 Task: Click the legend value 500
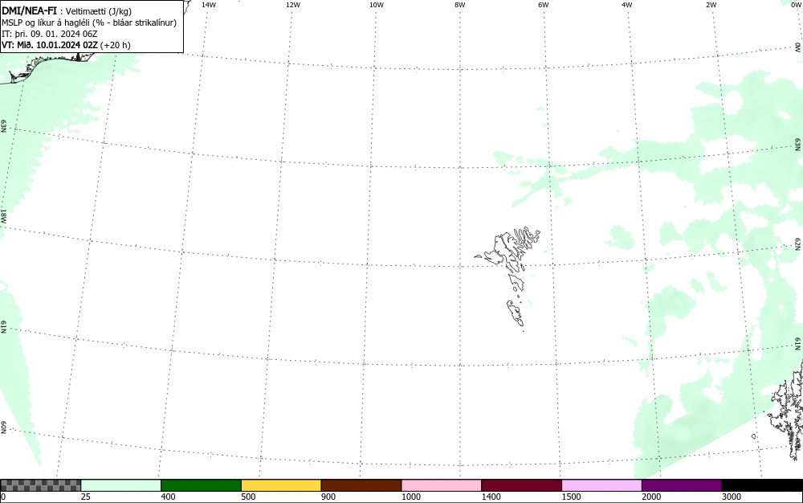click(248, 497)
